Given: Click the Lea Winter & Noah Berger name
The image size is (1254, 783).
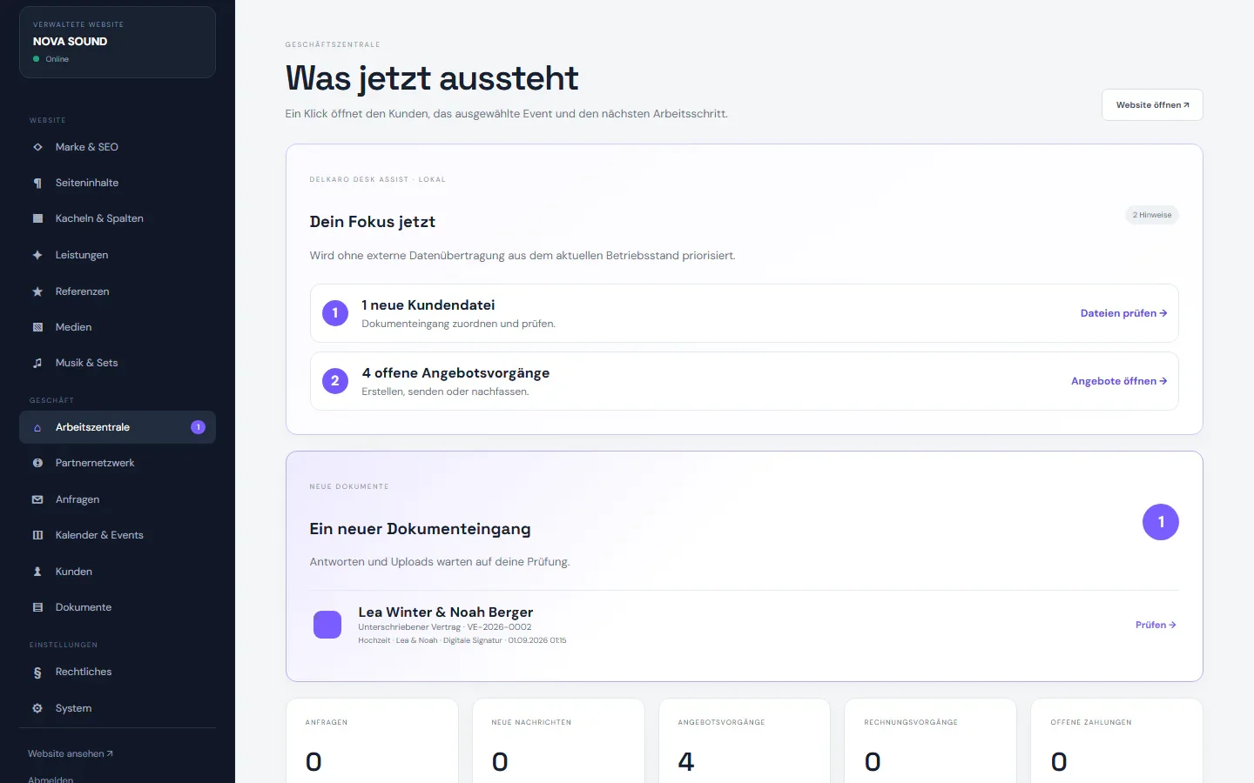Looking at the screenshot, I should pos(446,612).
